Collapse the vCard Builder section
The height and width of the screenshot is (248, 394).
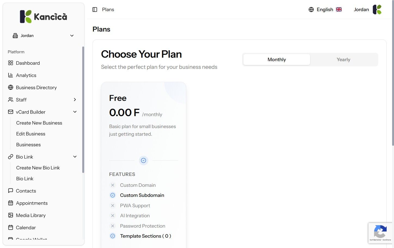tap(75, 112)
